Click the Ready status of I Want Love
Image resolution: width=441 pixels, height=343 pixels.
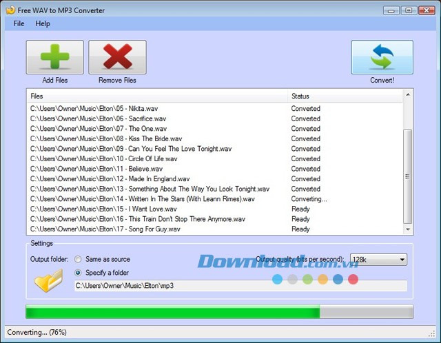pyautogui.click(x=300, y=209)
